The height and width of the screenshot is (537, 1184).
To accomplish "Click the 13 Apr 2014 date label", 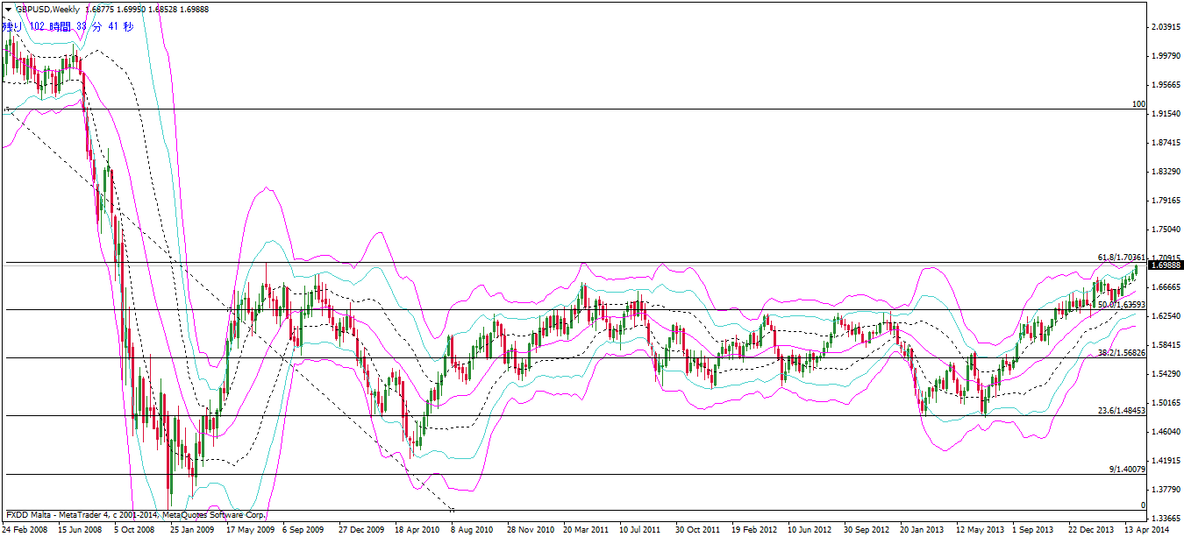I will pos(1145,530).
